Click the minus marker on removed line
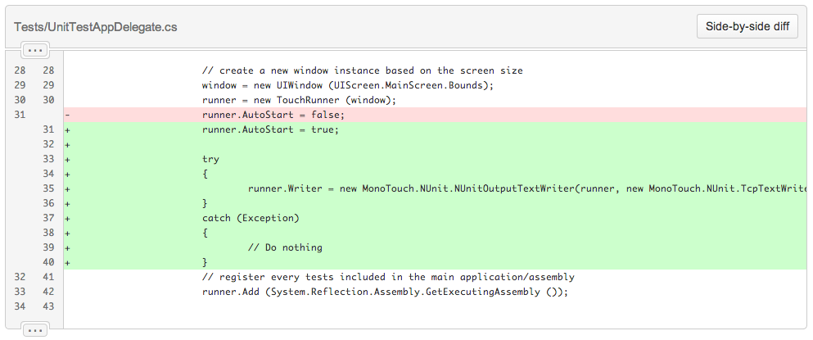Image resolution: width=813 pixels, height=340 pixels. [x=67, y=115]
